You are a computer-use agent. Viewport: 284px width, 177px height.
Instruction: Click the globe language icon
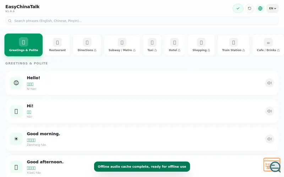pyautogui.click(x=260, y=8)
